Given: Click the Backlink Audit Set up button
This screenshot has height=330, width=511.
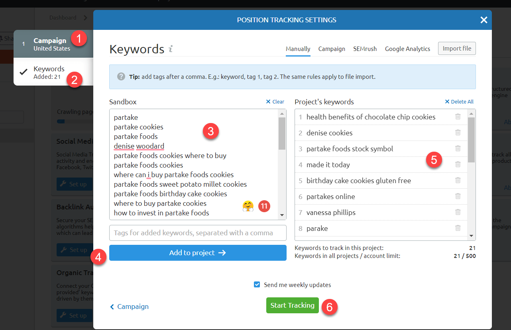Looking at the screenshot, I should pyautogui.click(x=74, y=250).
